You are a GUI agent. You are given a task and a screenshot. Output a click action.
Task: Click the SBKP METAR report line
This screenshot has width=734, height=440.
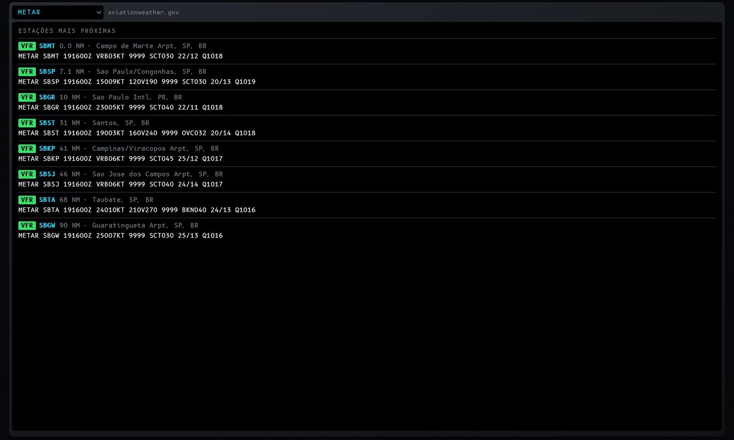tap(121, 158)
